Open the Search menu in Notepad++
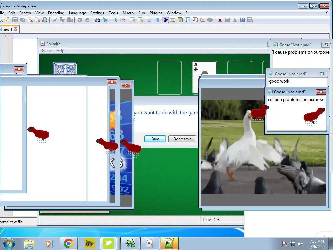 [25, 13]
